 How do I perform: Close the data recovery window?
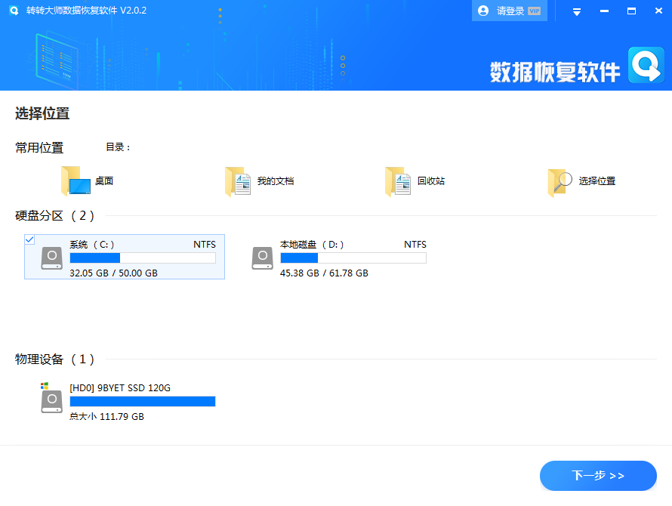[658, 11]
